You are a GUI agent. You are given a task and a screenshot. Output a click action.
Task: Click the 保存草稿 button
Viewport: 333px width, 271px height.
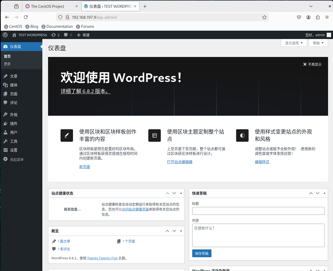pos(202,253)
